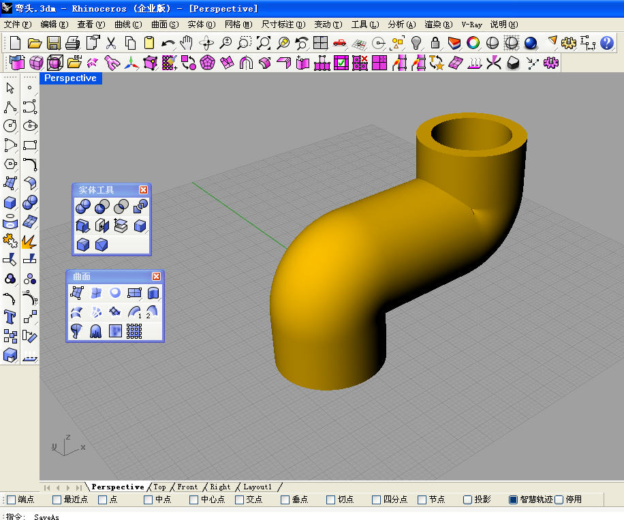Toggle the 最近点 osnap checkbox
Image resolution: width=624 pixels, height=520 pixels.
tap(57, 500)
